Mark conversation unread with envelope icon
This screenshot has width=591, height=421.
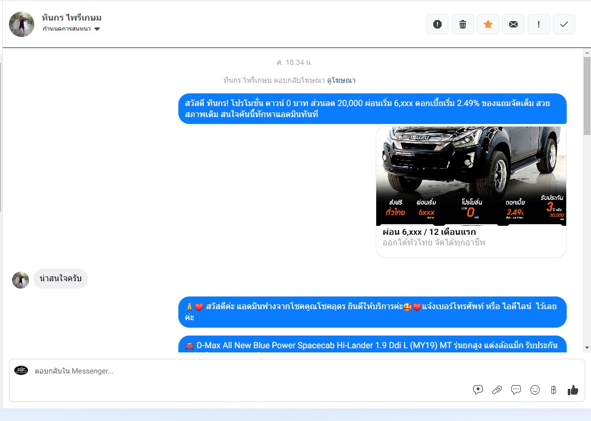click(513, 24)
